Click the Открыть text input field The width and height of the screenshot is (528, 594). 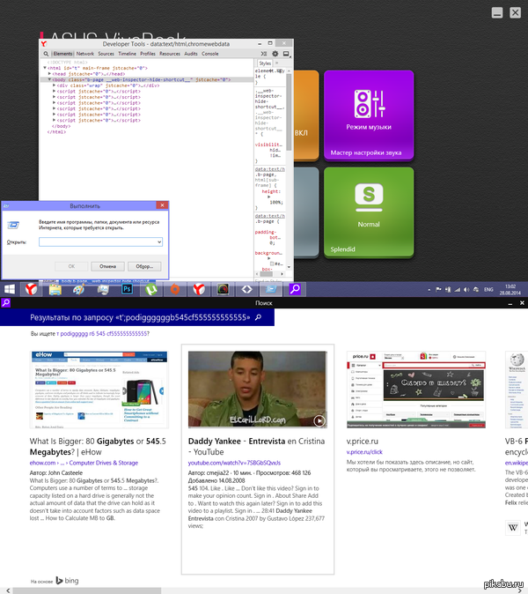click(95, 241)
